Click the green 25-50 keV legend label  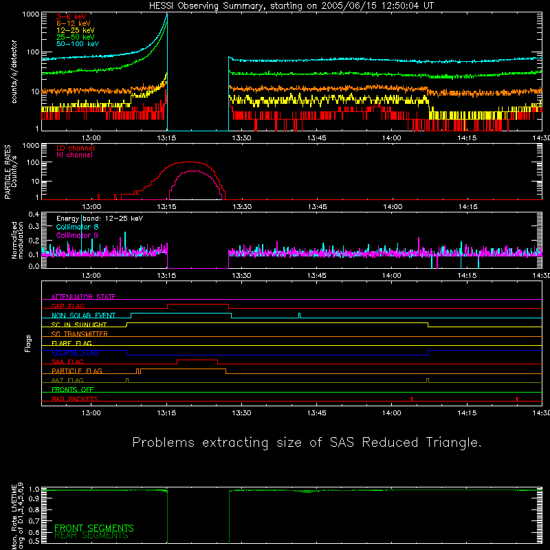click(76, 37)
